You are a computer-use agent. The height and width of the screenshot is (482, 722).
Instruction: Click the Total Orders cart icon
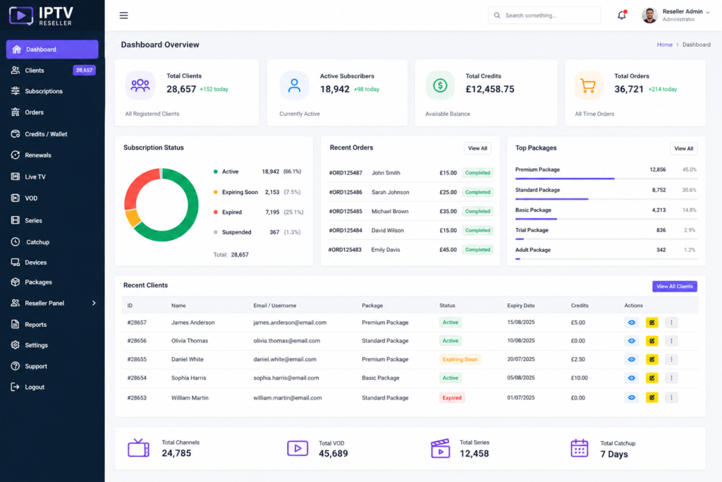point(588,85)
